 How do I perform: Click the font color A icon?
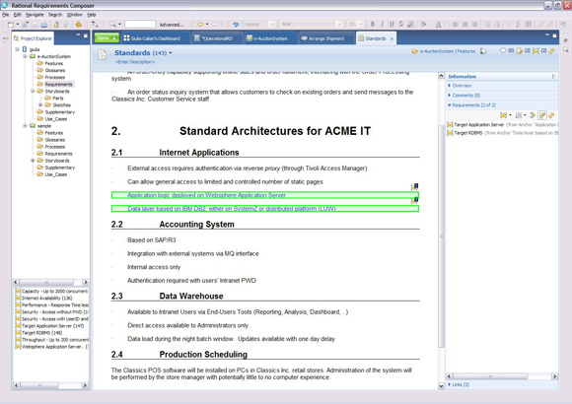tap(439, 25)
